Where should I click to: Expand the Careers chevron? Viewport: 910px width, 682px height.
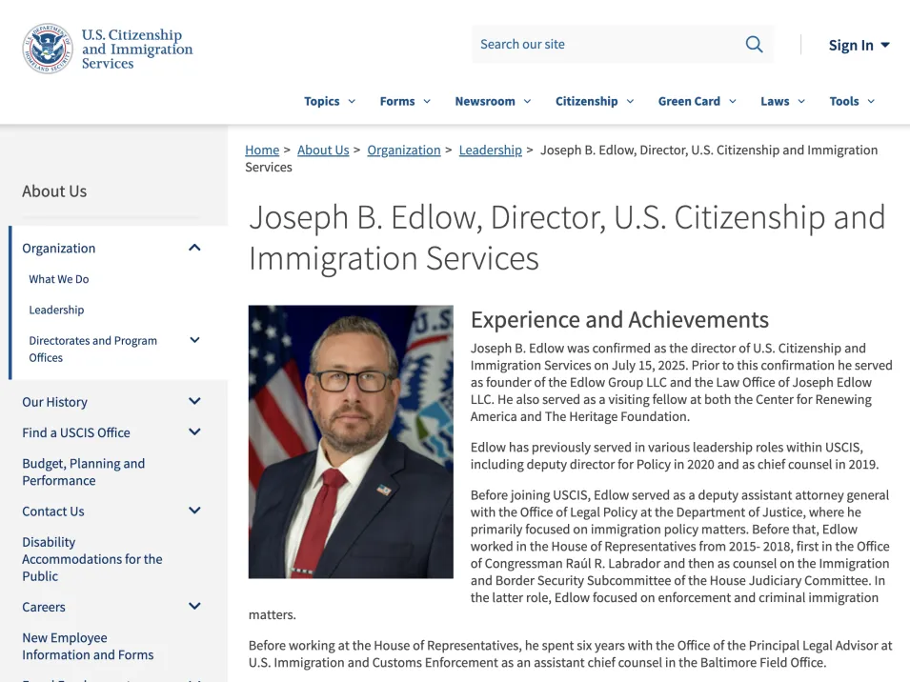coord(195,607)
